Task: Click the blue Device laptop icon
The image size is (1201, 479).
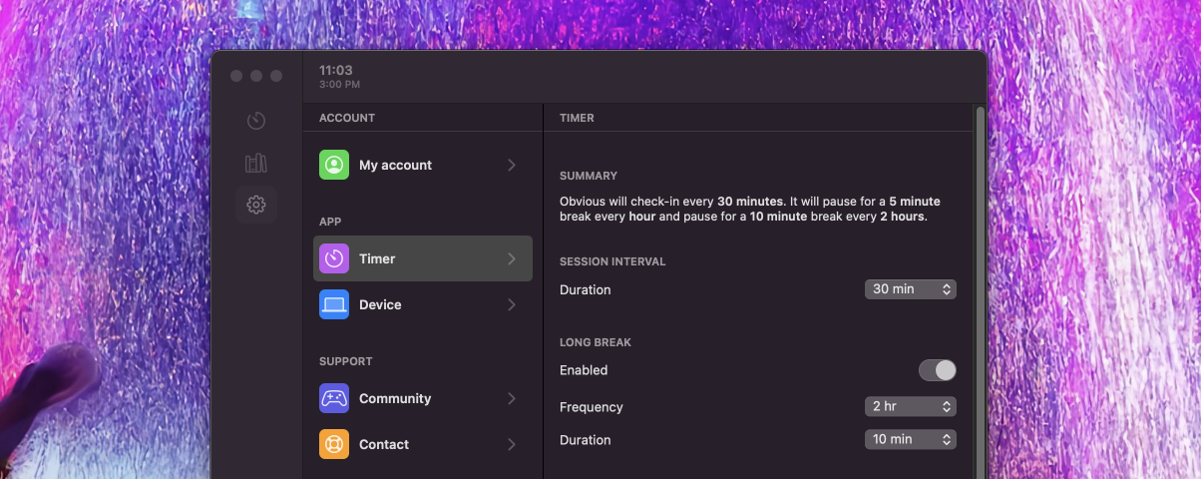Action: coord(334,304)
